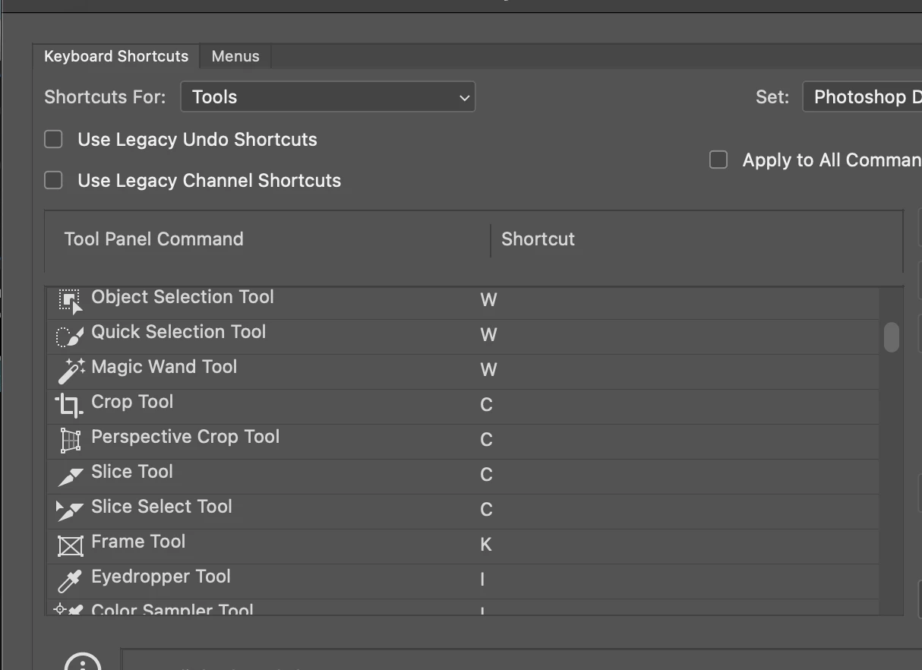The width and height of the screenshot is (922, 670).
Task: Open the Shortcuts For dropdown
Action: 328,97
